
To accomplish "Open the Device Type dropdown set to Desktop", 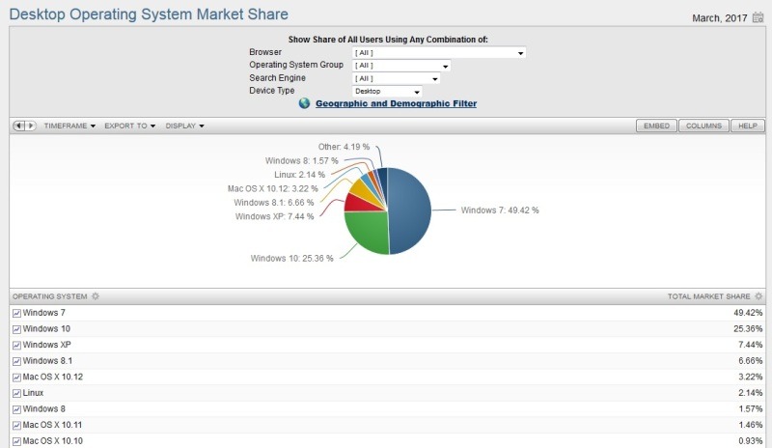I will [x=387, y=91].
